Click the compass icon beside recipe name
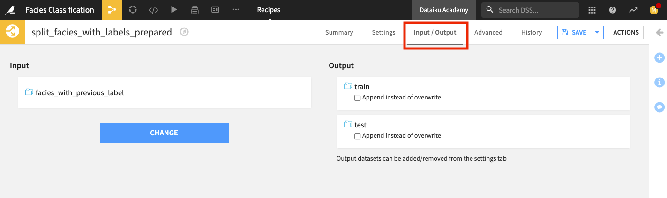Viewport: 667px width, 198px height. pyautogui.click(x=185, y=32)
